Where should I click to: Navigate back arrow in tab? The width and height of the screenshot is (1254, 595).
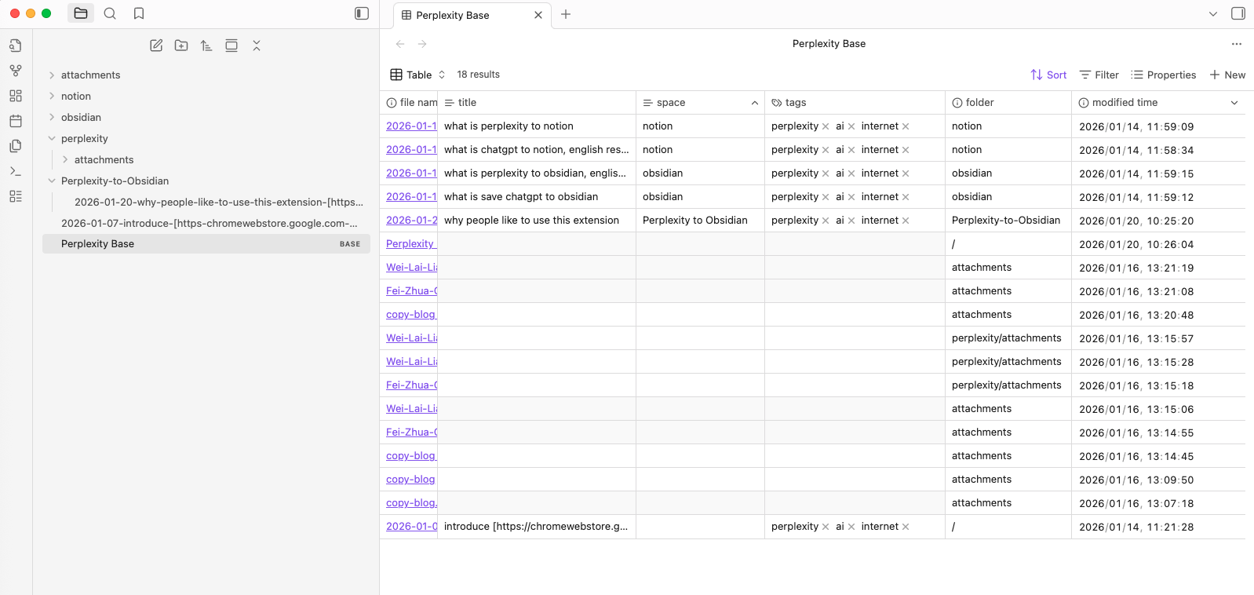[x=400, y=44]
